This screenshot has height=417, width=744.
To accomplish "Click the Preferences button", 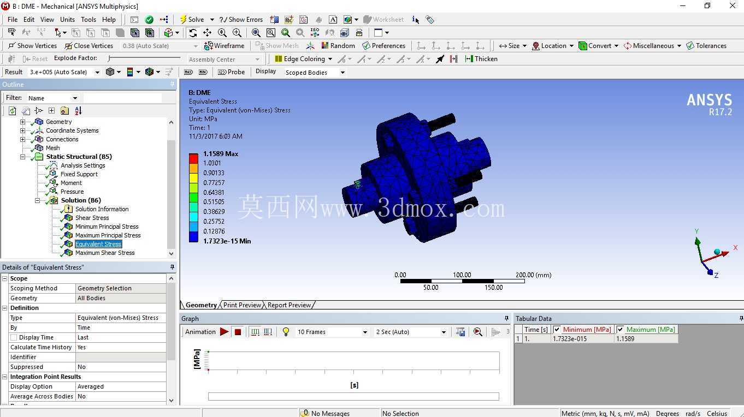I will (x=383, y=46).
